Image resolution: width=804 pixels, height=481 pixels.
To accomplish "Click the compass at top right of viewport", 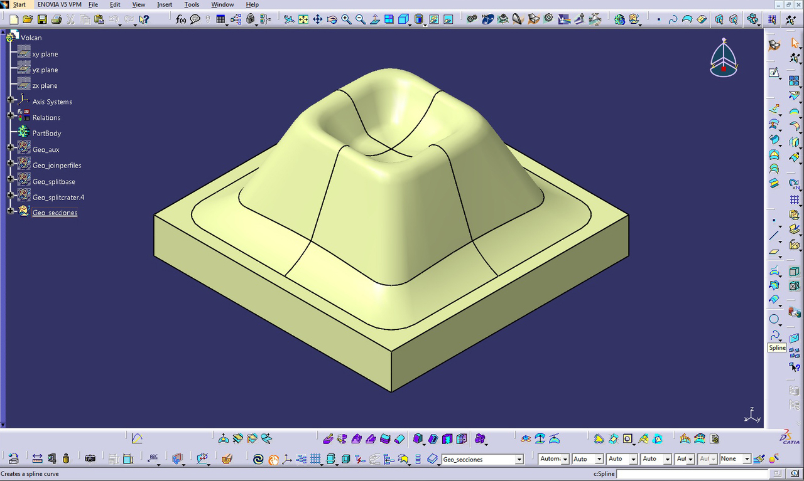I will (724, 58).
